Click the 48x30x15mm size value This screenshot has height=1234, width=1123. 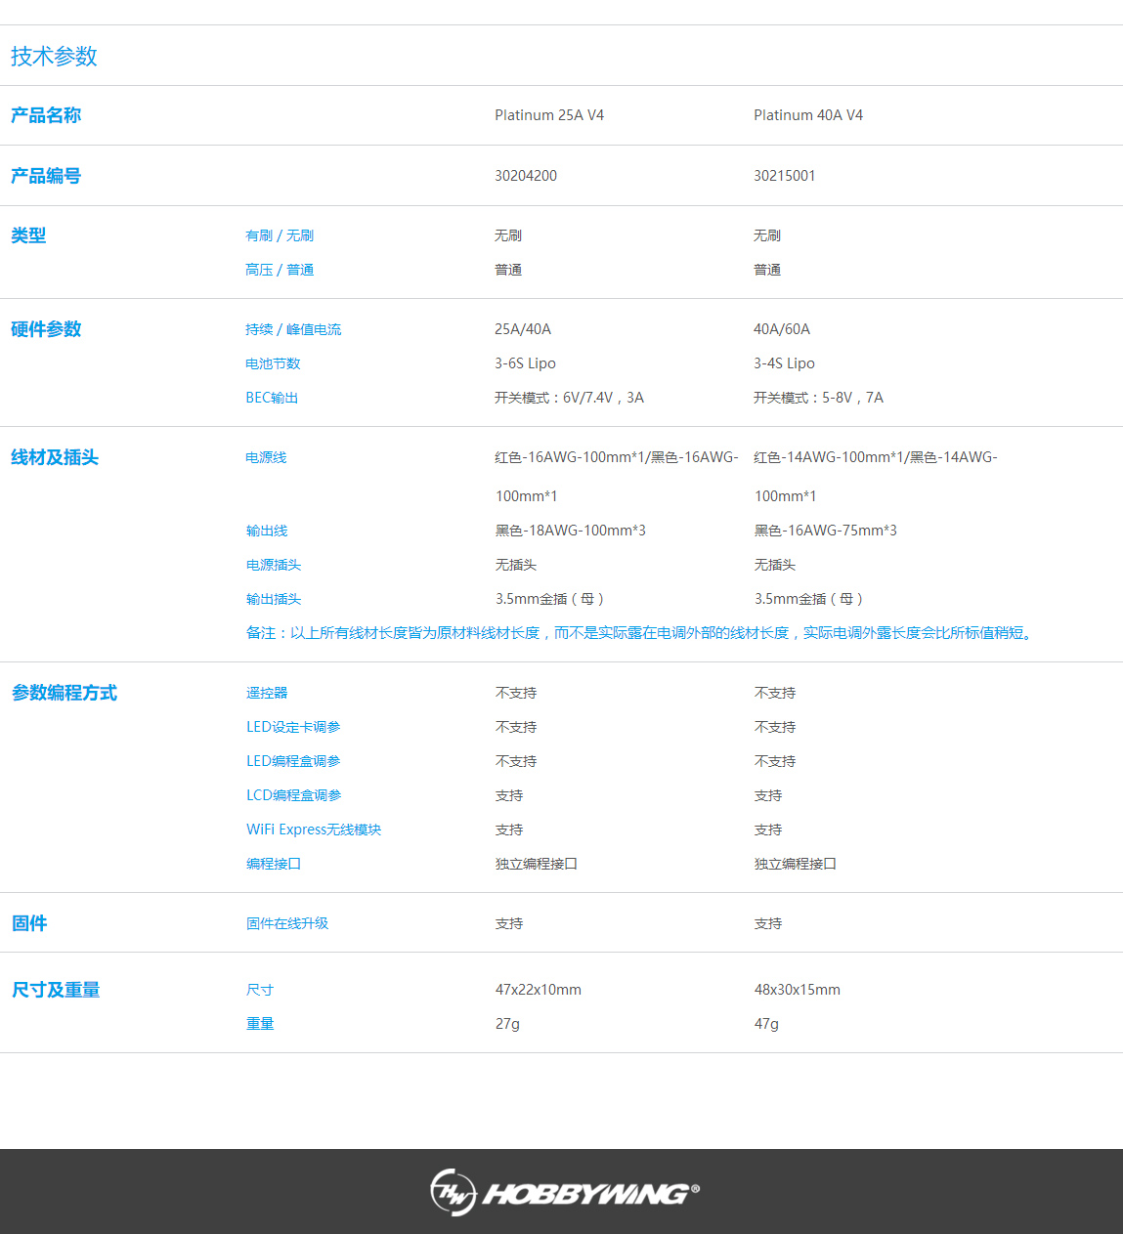point(798,990)
